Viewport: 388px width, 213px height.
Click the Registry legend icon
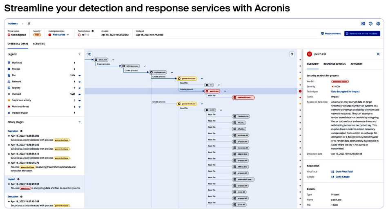9,88
